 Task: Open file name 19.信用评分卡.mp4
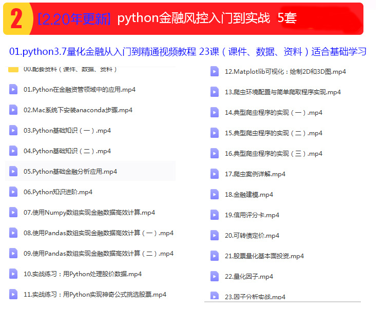click(252, 215)
